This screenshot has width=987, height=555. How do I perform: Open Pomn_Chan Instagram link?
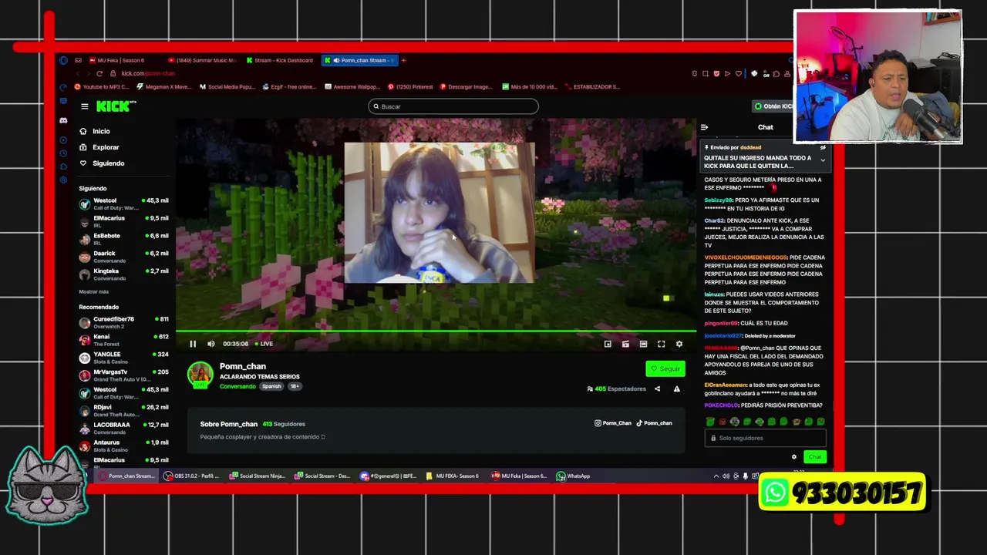click(613, 423)
